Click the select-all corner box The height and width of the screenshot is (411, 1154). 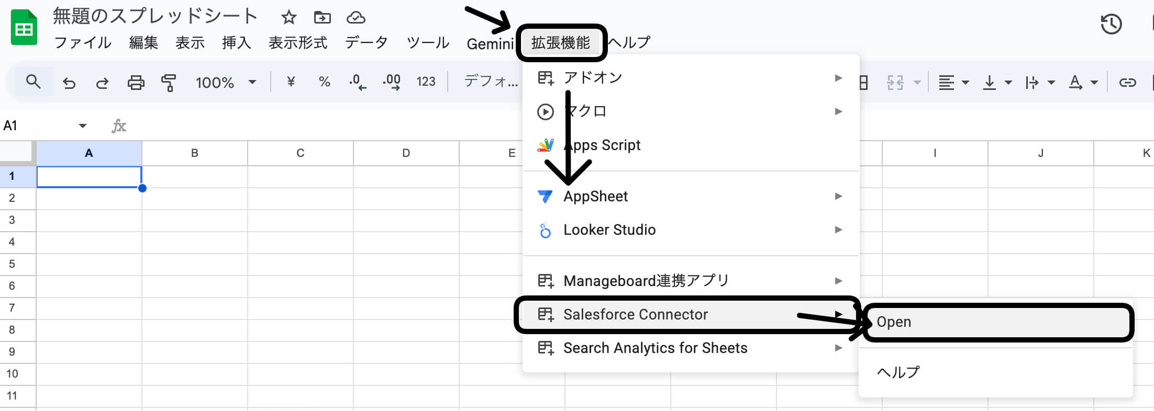coord(17,153)
